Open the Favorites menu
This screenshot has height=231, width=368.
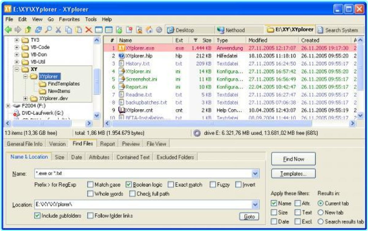pos(69,19)
